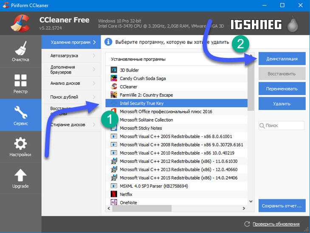310x233 pixels.
Task: Click Visual C++ 2015 Redistributable icon
Action: click(x=114, y=178)
